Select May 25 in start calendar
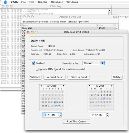The width and height of the screenshot is (129, 133). (43, 106)
